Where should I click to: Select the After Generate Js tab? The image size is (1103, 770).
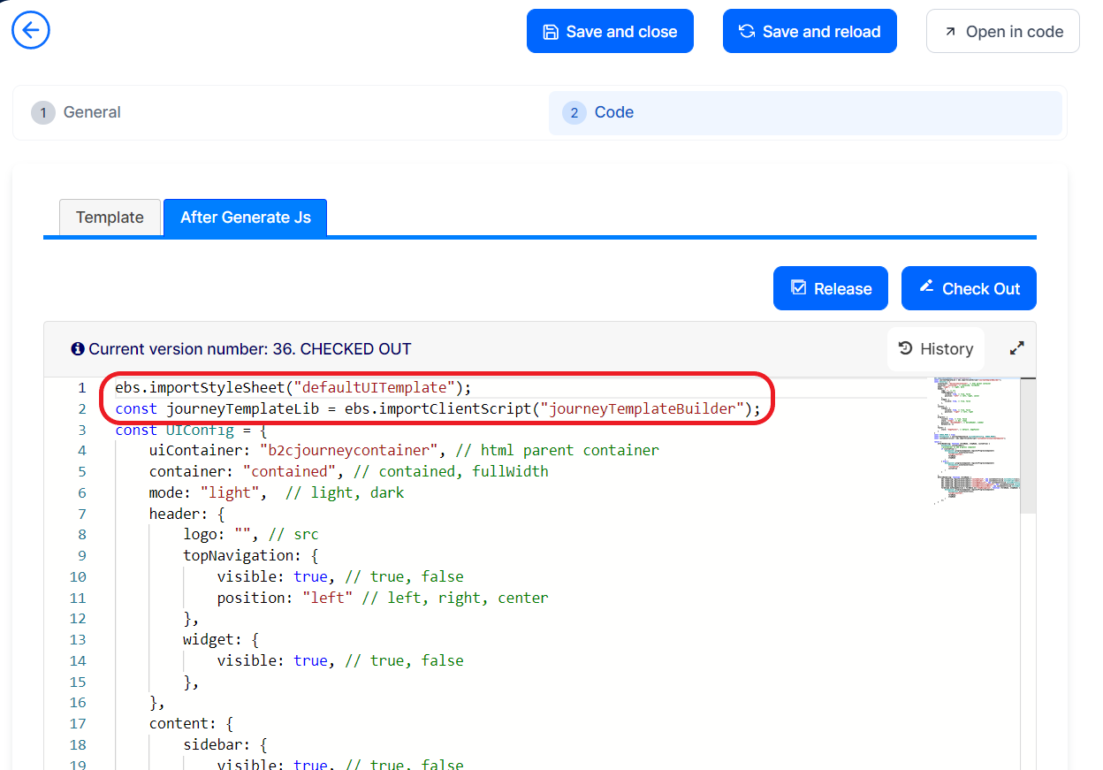pos(245,217)
